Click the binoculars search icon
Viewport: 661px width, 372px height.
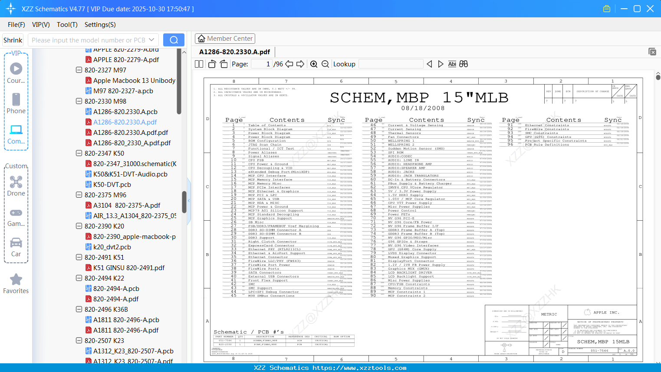pyautogui.click(x=464, y=64)
